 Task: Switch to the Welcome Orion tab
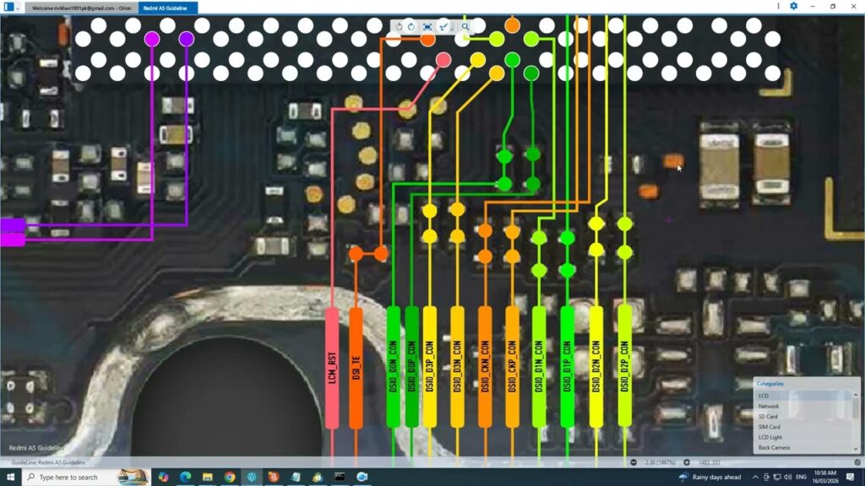click(82, 7)
